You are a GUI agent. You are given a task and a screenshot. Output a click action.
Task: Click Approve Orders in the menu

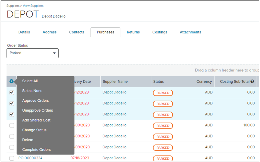[x=36, y=101]
